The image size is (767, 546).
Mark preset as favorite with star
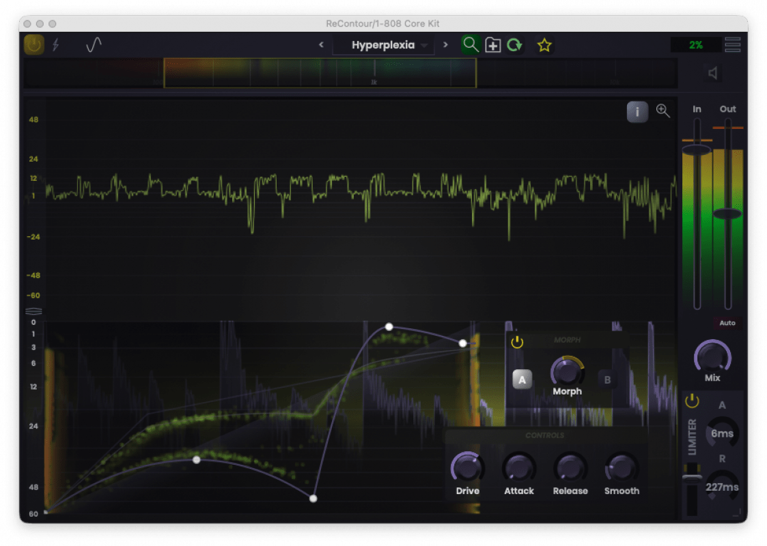pos(544,46)
